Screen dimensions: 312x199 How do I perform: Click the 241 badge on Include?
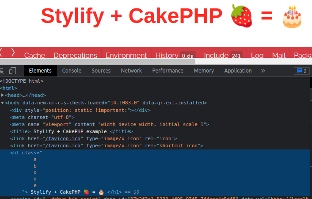pos(236,56)
